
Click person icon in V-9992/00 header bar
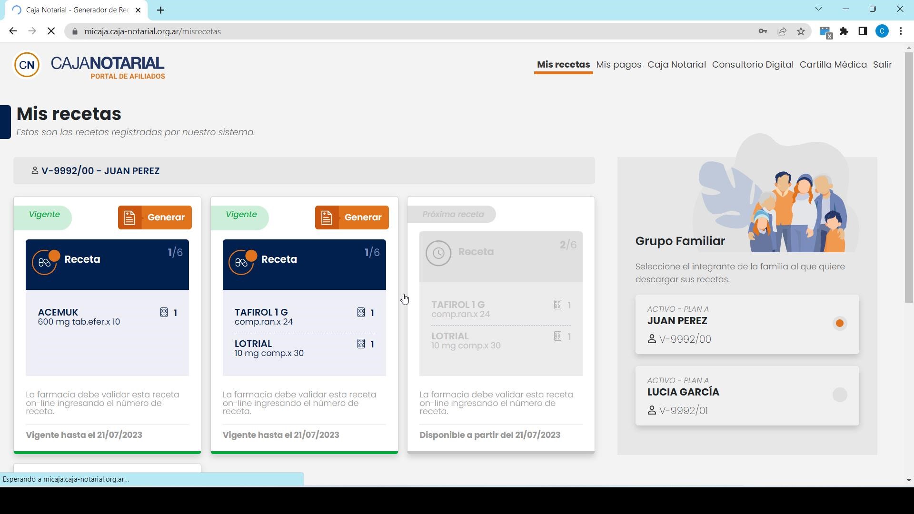pyautogui.click(x=35, y=170)
